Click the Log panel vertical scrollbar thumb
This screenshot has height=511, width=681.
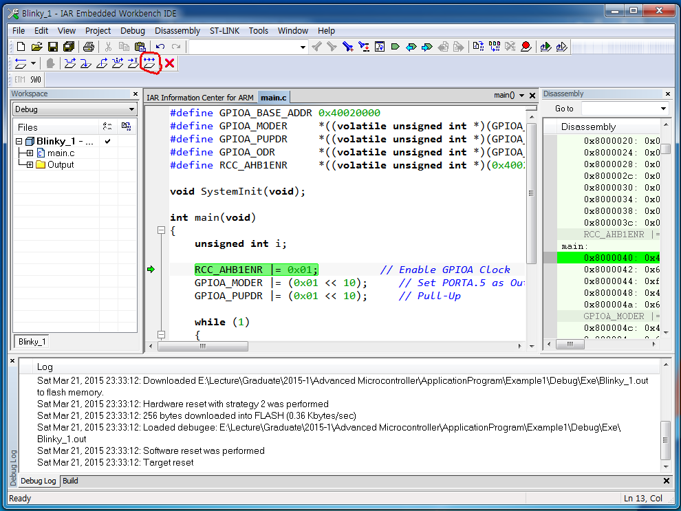(665, 440)
